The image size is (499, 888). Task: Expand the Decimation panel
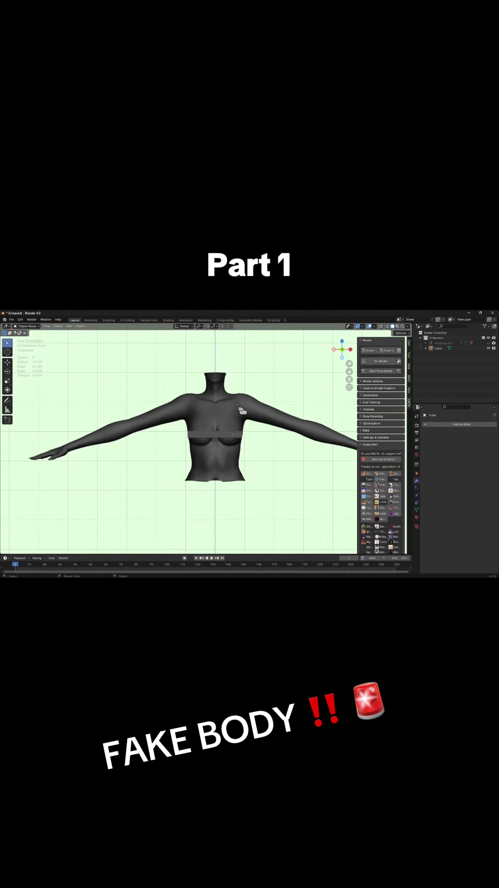click(381, 395)
